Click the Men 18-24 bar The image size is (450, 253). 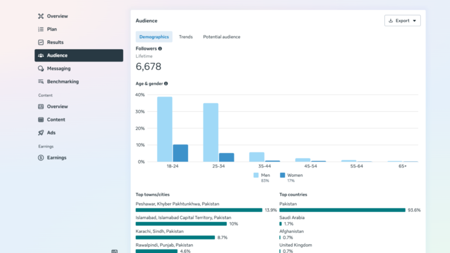165,129
